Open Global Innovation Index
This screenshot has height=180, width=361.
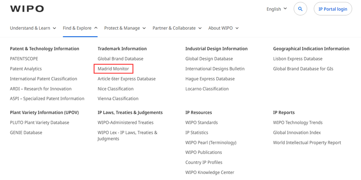tap(297, 132)
